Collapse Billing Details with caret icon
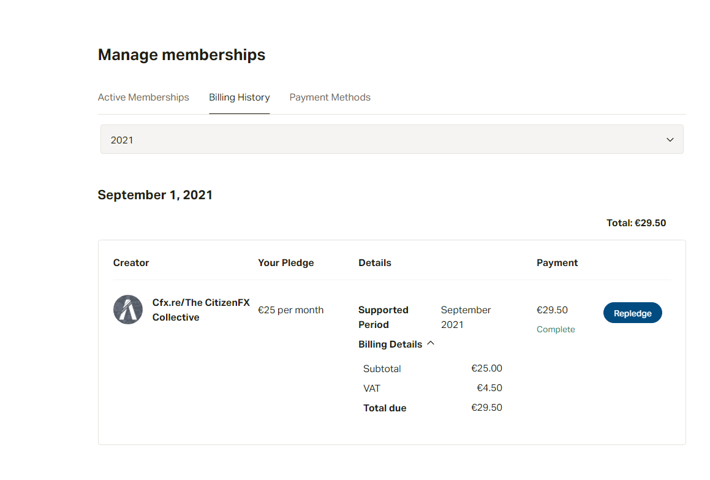This screenshot has height=480, width=710. pyautogui.click(x=431, y=343)
